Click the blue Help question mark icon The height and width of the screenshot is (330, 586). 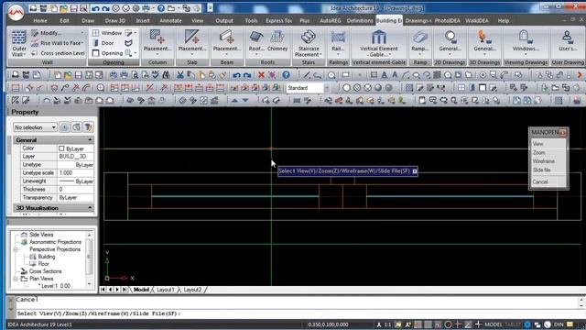pyautogui.click(x=286, y=75)
